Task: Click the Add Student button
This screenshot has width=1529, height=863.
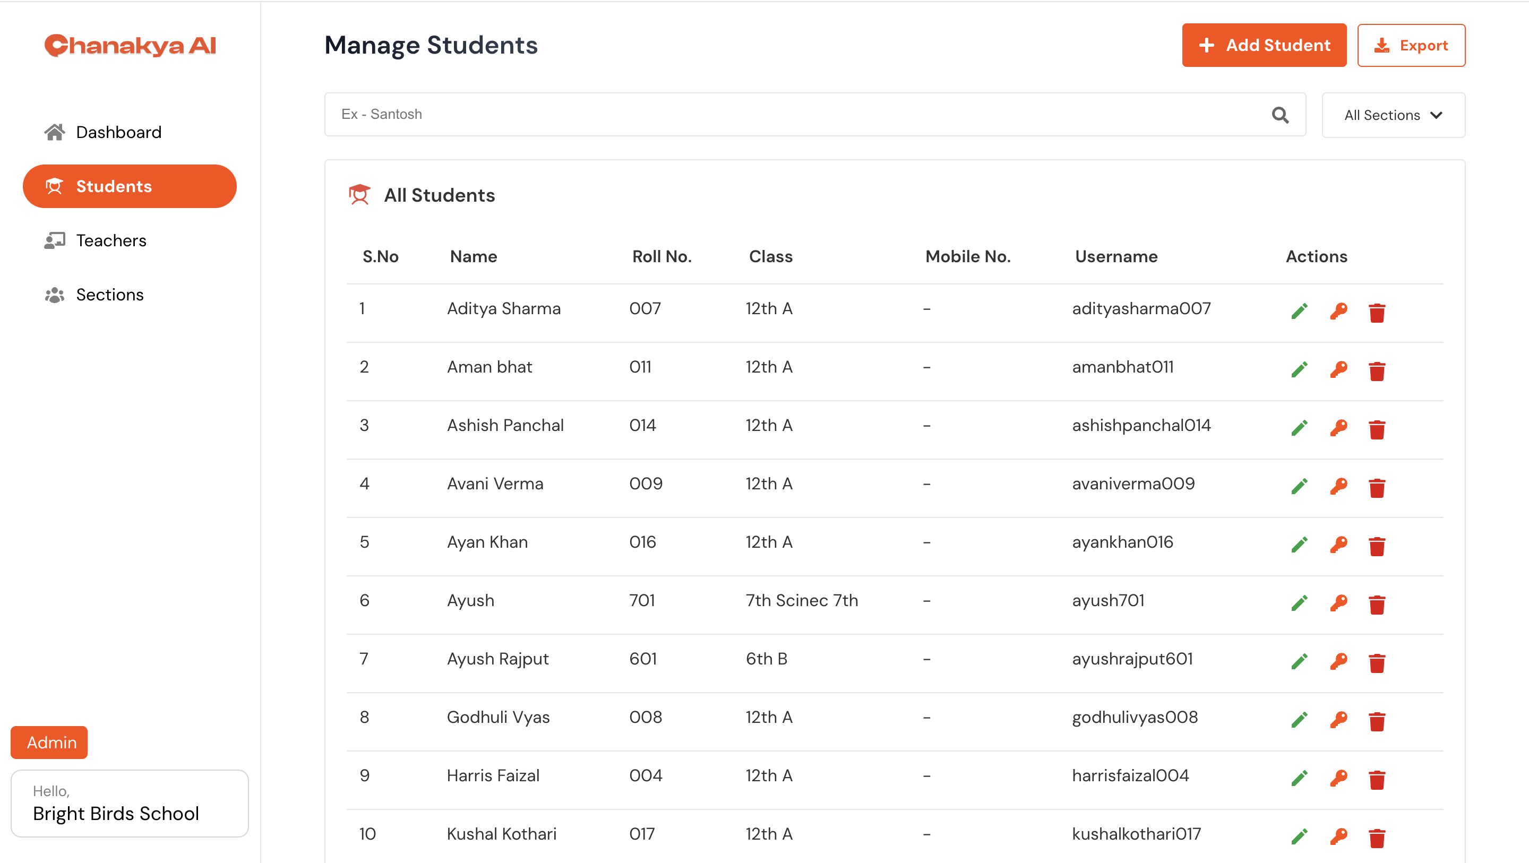Action: pos(1264,45)
